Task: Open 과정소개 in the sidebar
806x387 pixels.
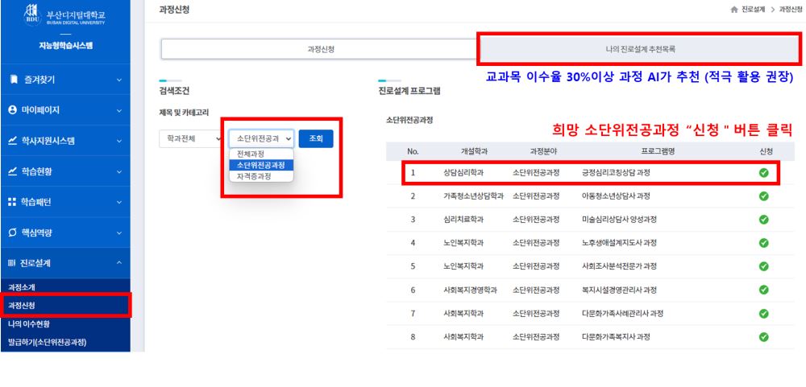Action: [x=22, y=287]
